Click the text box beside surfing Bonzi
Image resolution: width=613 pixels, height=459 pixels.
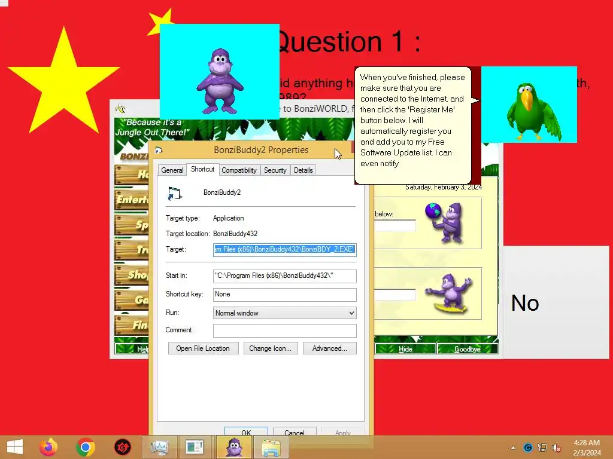395,295
